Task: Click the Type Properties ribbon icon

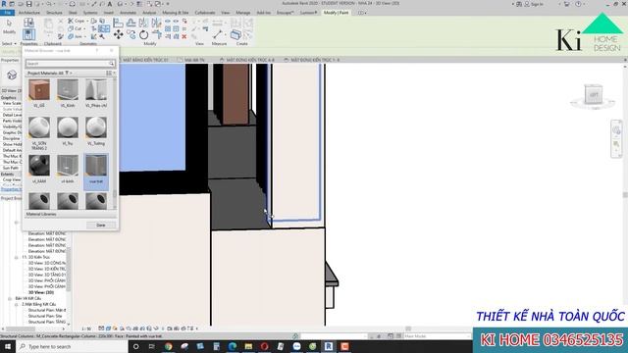Action: (x=28, y=22)
